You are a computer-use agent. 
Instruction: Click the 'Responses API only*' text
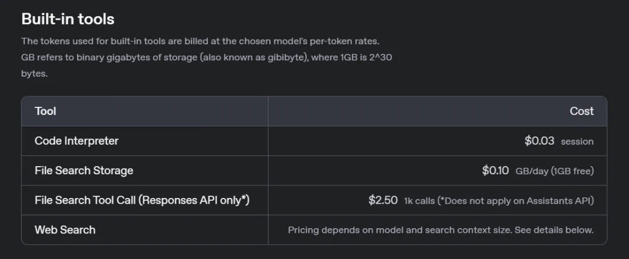(194, 200)
